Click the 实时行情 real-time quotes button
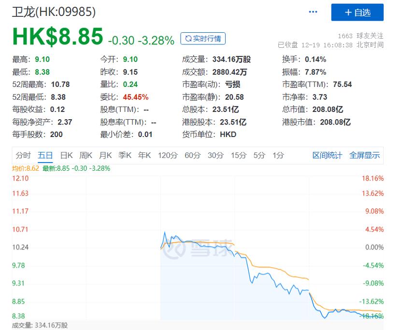 tap(203, 38)
